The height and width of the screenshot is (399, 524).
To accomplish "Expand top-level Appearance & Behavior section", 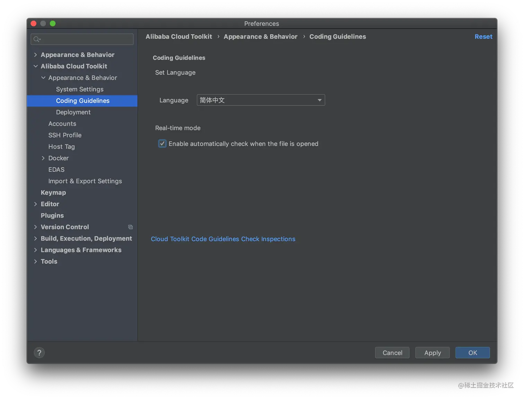I will click(x=35, y=55).
